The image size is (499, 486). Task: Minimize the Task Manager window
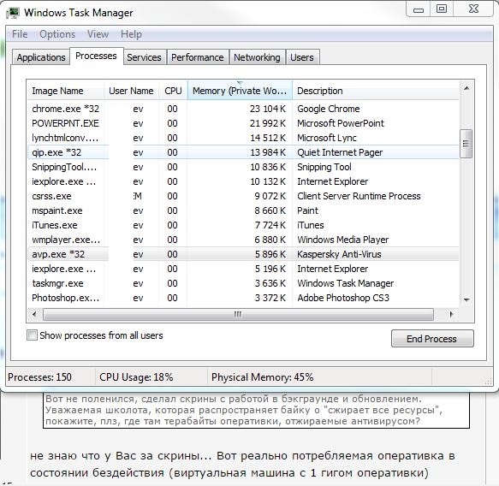[419, 9]
